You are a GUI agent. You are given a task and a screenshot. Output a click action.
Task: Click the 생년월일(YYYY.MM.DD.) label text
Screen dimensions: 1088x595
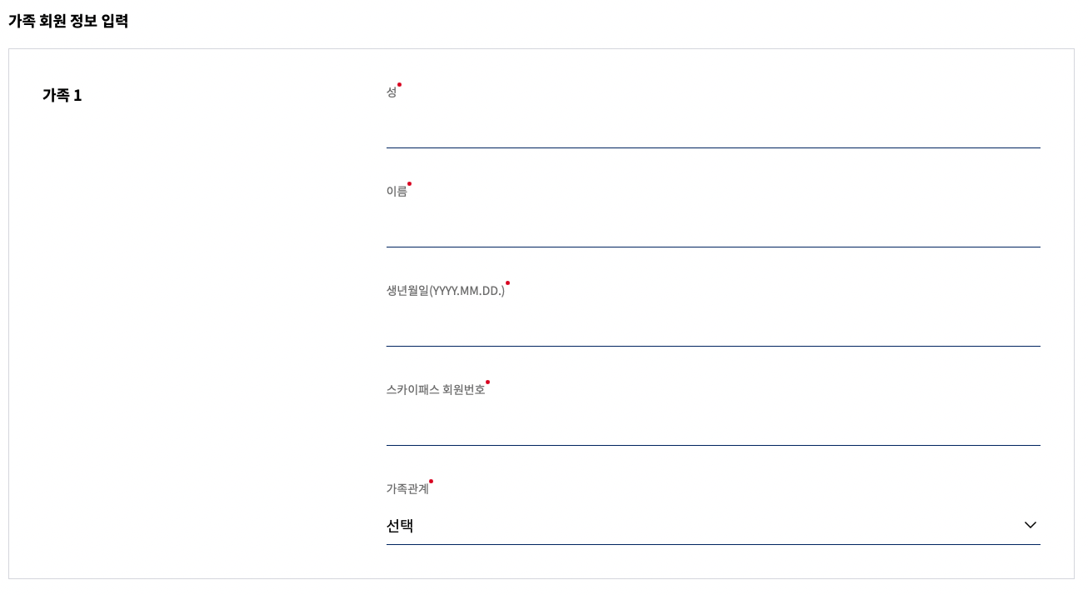pyautogui.click(x=446, y=288)
